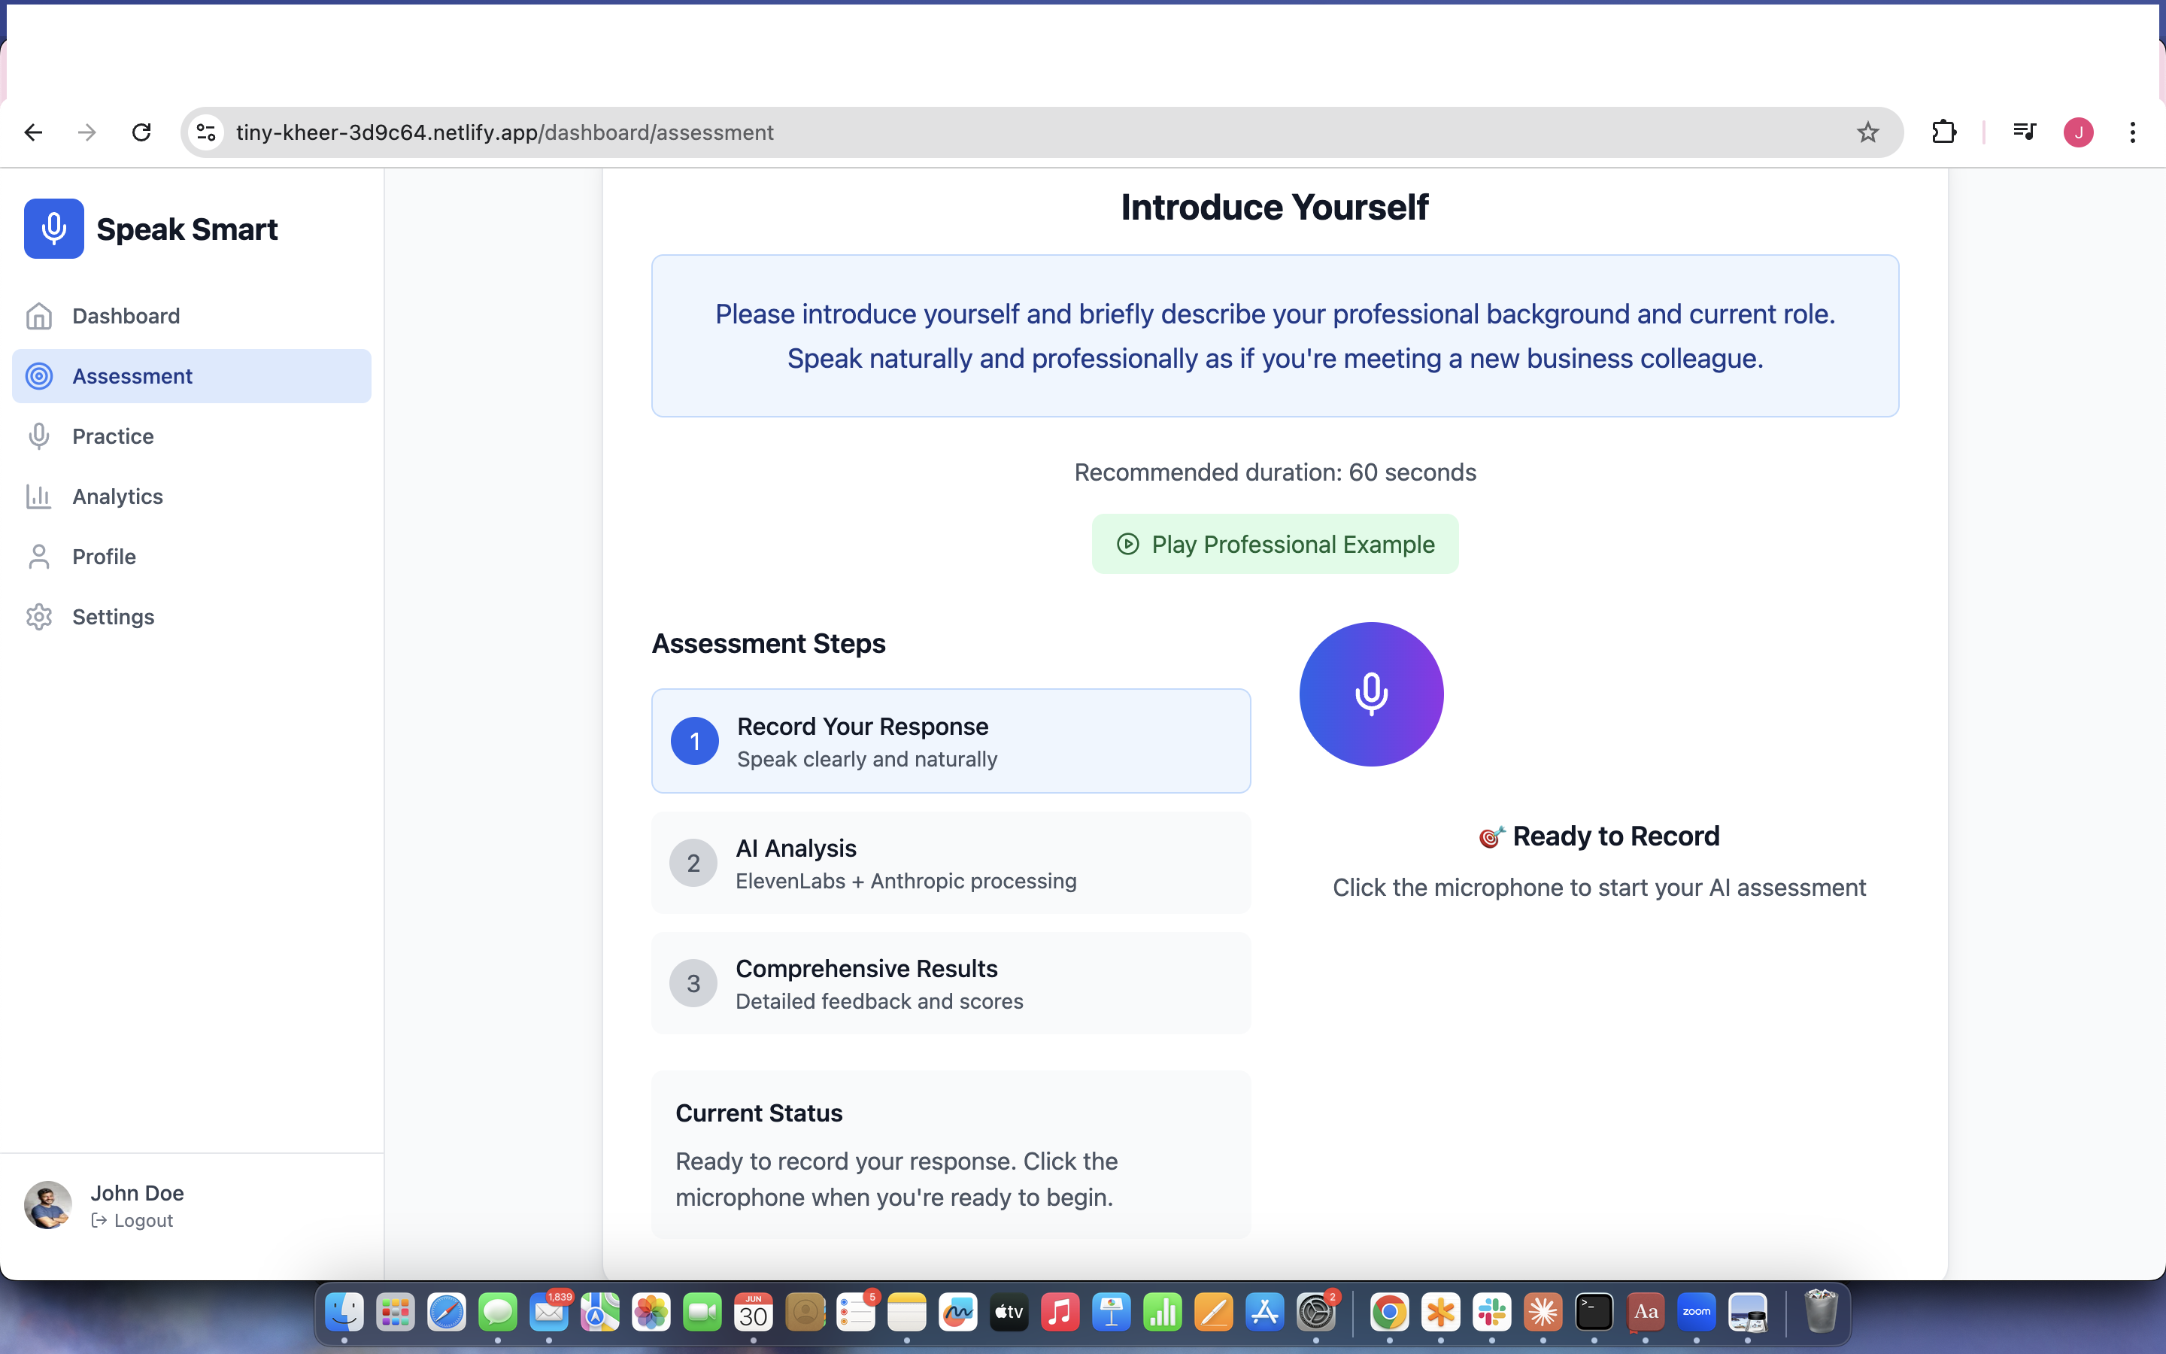
Task: Click John Doe's avatar photo
Action: [x=47, y=1205]
